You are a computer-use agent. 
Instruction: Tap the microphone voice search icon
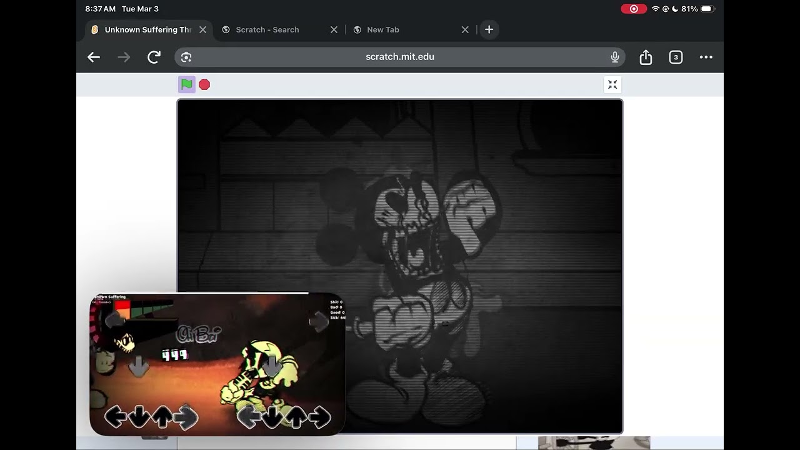tap(615, 57)
